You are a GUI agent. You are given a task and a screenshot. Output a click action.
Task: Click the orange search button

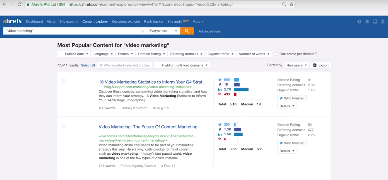click(187, 31)
